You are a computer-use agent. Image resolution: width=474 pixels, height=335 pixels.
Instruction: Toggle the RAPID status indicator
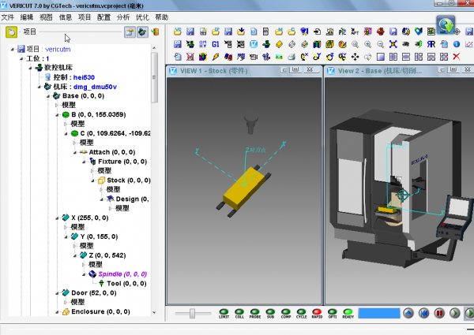point(317,312)
